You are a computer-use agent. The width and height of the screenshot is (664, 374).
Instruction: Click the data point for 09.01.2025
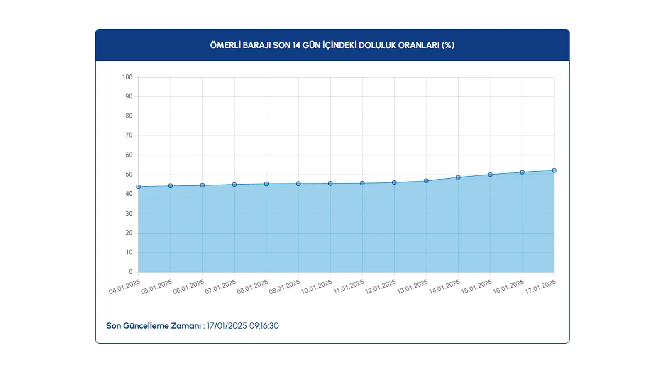[x=298, y=184]
